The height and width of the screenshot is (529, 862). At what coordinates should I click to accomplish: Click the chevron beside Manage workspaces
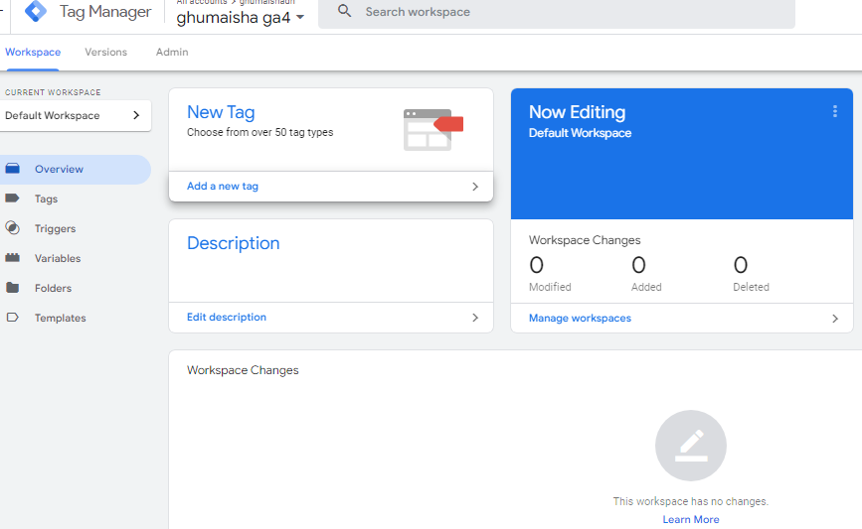(834, 319)
